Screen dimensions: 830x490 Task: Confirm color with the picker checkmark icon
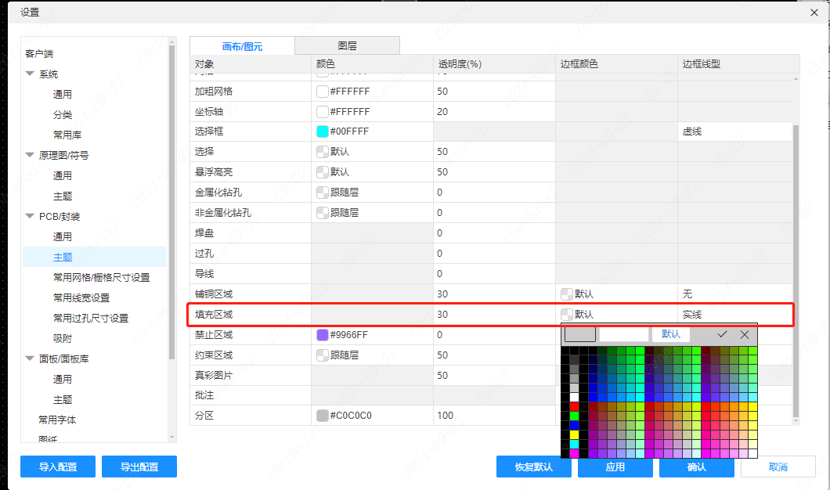point(722,334)
